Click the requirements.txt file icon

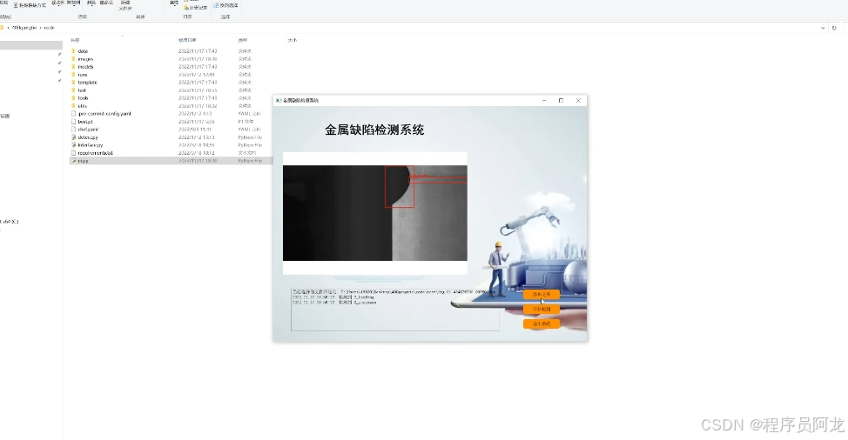coord(73,153)
